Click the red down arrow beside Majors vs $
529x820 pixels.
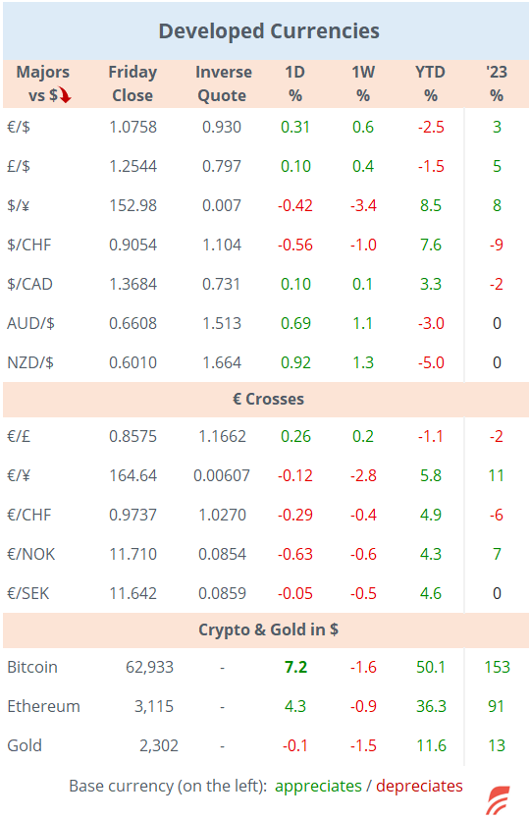click(65, 95)
